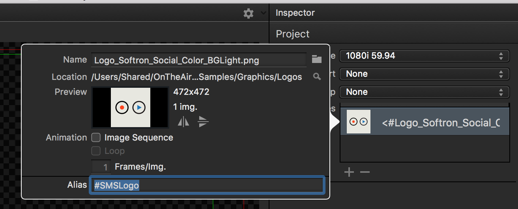Viewport: 518px width, 209px height.
Task: Toggle the disabled Loop checkbox
Action: point(96,151)
